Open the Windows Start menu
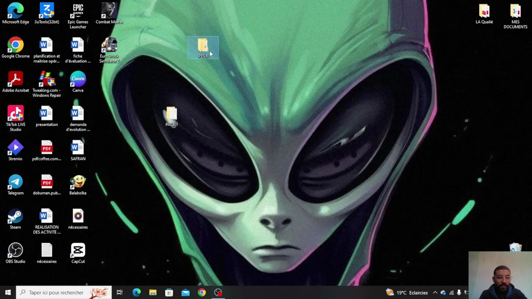Screen dimensions: 532x299 click(8, 292)
